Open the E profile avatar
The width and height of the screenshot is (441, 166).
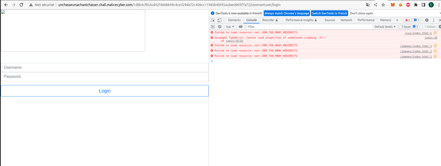click(431, 5)
